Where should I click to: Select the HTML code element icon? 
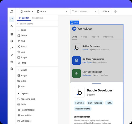(18, 63)
